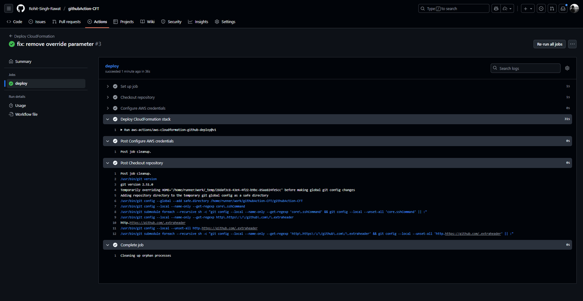Click the run title 'fix: remove override parameter'
The width and height of the screenshot is (583, 301).
click(x=55, y=44)
